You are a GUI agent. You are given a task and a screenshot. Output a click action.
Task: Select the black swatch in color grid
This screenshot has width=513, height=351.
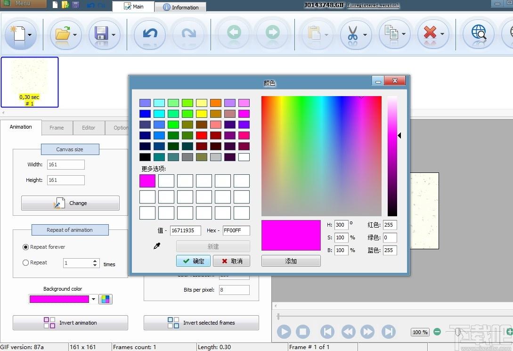[x=145, y=157]
